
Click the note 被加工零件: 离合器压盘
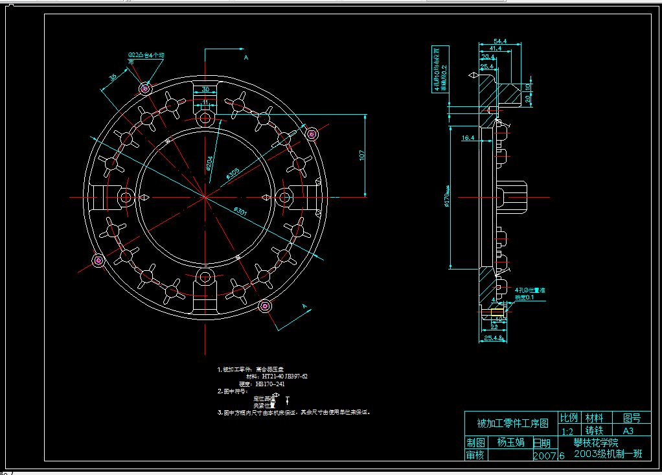[x=251, y=369]
